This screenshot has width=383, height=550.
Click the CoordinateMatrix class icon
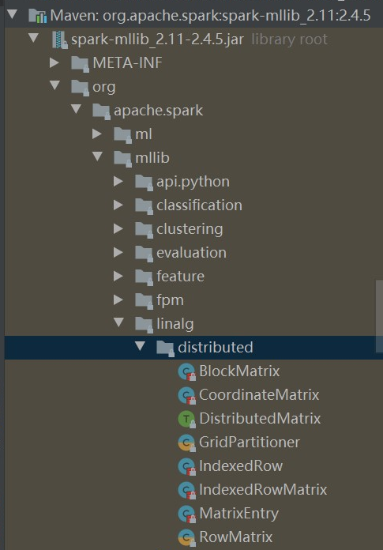pos(187,396)
